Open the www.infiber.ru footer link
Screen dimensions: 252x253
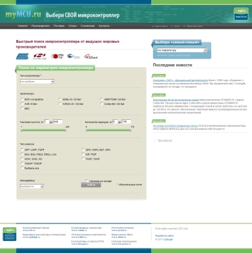coord(79,237)
